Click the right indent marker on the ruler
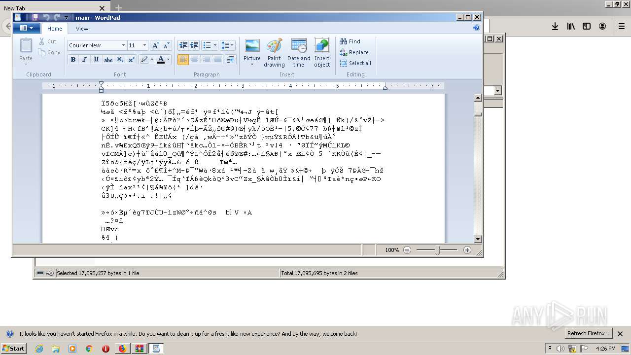The image size is (631, 355). (x=385, y=88)
